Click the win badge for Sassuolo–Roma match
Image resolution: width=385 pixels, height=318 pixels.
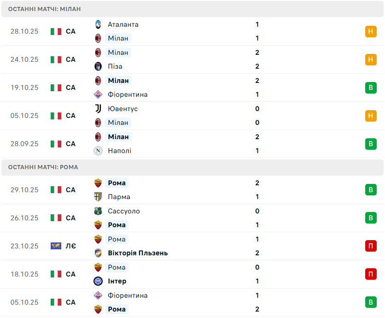(x=371, y=218)
